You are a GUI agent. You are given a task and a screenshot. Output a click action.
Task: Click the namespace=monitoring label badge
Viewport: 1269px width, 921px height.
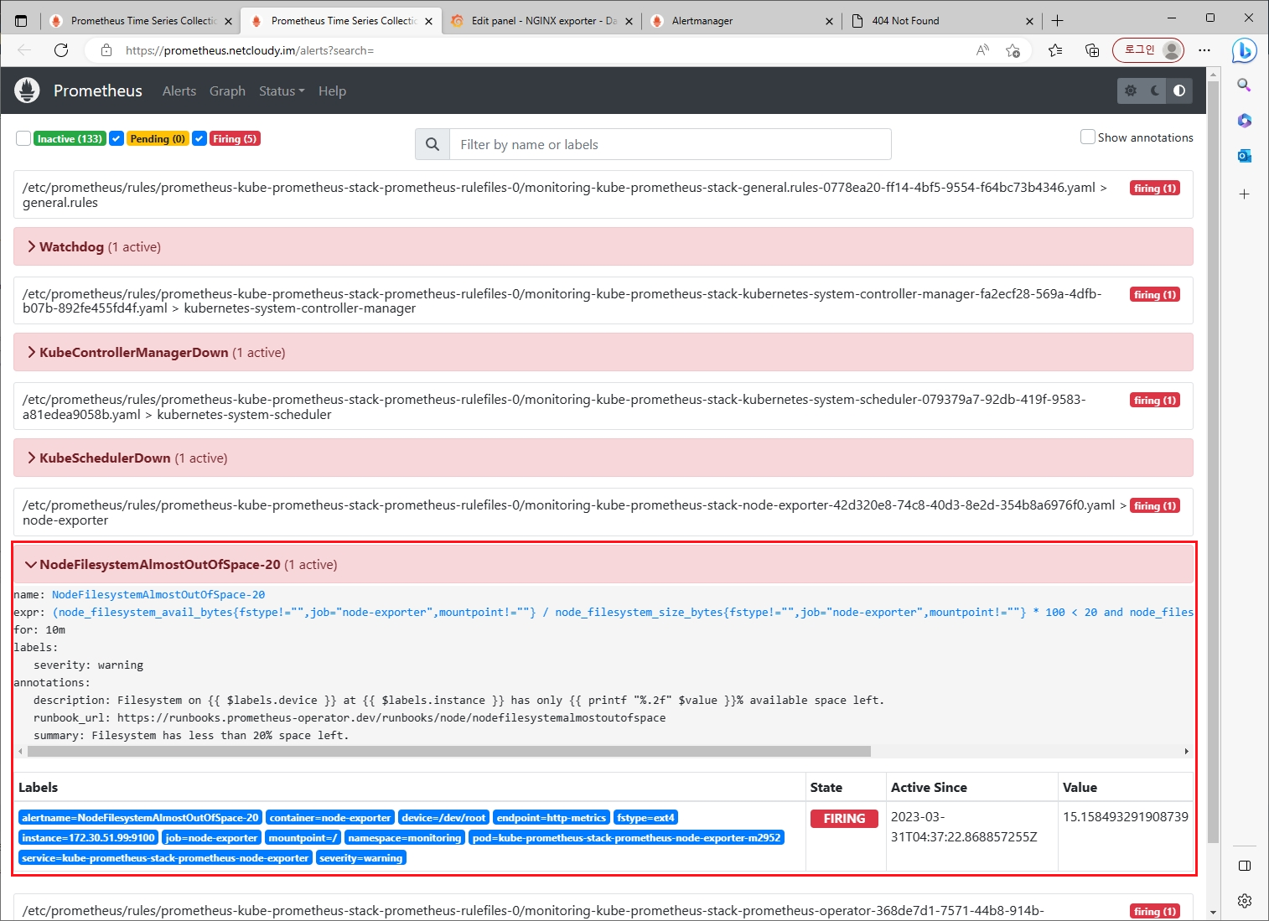pos(405,837)
